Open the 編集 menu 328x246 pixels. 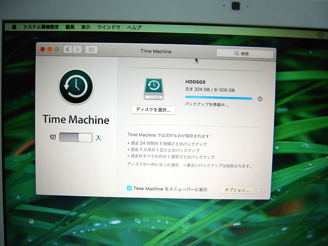pos(70,27)
